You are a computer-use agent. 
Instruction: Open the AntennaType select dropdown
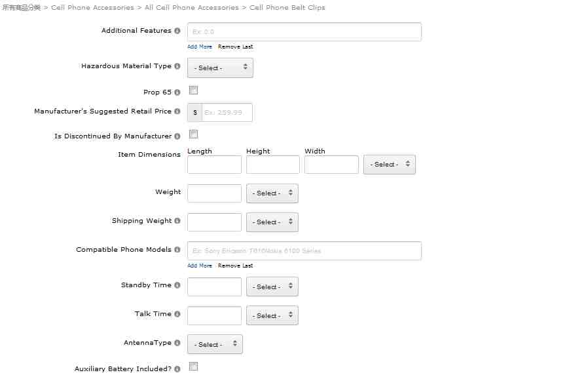click(x=215, y=344)
